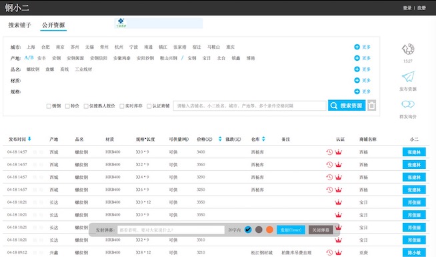The height and width of the screenshot is (257, 436).
Task: Switch to the 搜索铺子 tab
Action: (20, 25)
